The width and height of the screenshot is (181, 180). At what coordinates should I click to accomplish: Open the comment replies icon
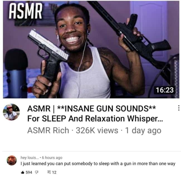(x=49, y=172)
